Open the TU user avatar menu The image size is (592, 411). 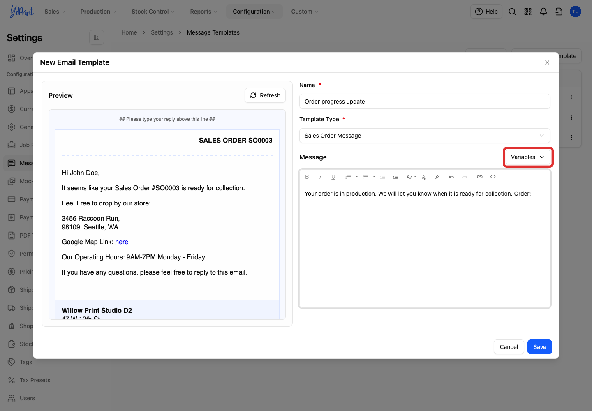[x=576, y=12]
